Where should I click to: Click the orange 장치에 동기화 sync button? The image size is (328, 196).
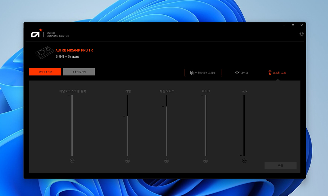click(x=45, y=72)
